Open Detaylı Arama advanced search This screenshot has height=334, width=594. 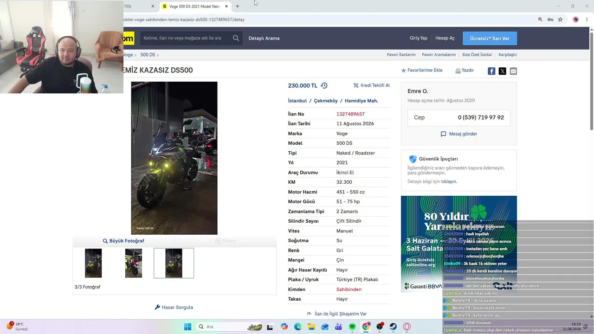pyautogui.click(x=264, y=38)
